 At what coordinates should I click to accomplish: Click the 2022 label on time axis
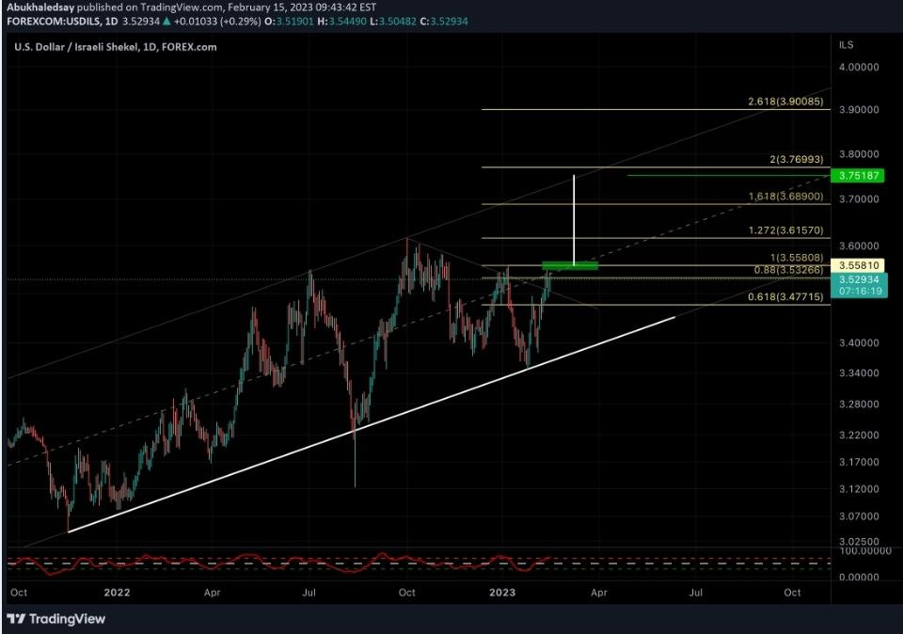[x=117, y=594]
